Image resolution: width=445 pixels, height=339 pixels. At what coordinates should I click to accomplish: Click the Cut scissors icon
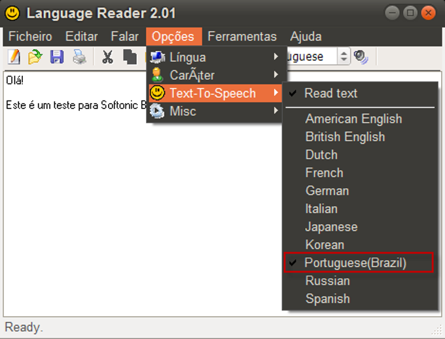tap(107, 57)
